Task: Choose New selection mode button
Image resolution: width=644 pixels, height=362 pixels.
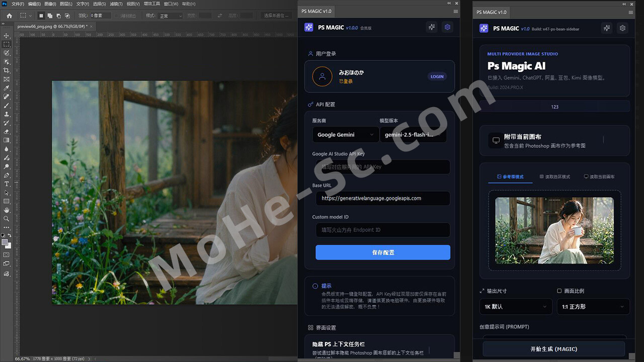Action: point(41,16)
